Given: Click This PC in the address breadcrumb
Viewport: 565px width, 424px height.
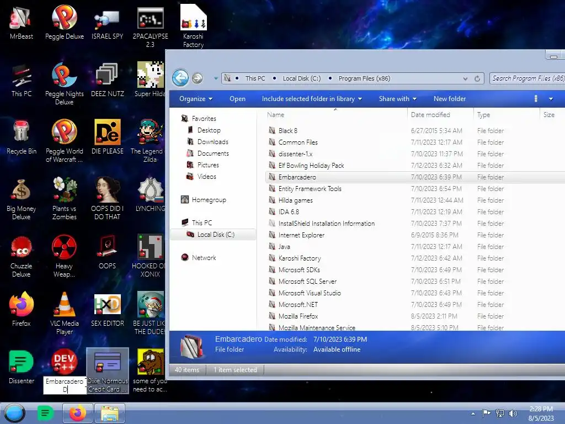Looking at the screenshot, I should [x=255, y=78].
